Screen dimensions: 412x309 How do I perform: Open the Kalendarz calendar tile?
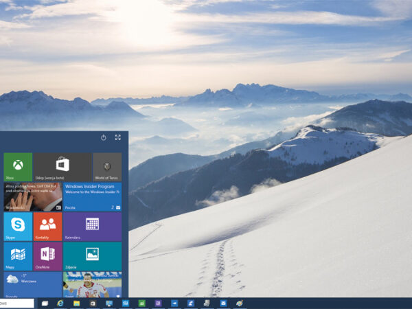pos(92,226)
